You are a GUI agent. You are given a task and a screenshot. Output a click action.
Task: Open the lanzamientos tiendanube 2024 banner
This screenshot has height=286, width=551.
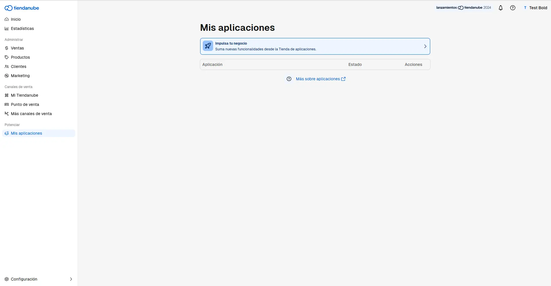[463, 8]
